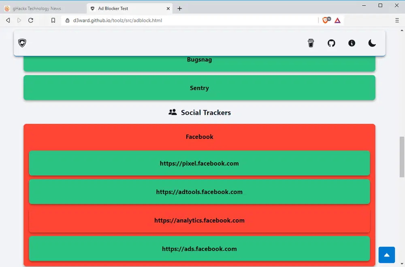
Task: Open a new browser tab
Action: tap(179, 8)
